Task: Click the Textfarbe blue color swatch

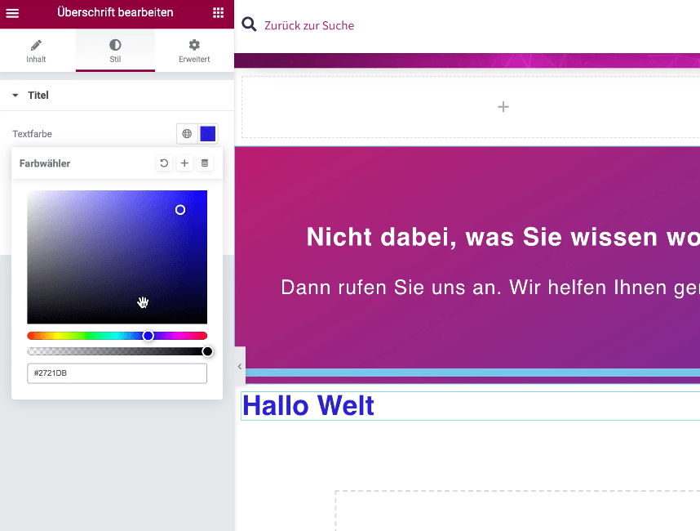Action: pos(208,134)
